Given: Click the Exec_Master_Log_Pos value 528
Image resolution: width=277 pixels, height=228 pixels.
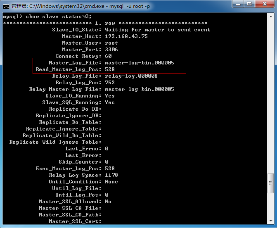Looking at the screenshot, I should click(x=110, y=169).
